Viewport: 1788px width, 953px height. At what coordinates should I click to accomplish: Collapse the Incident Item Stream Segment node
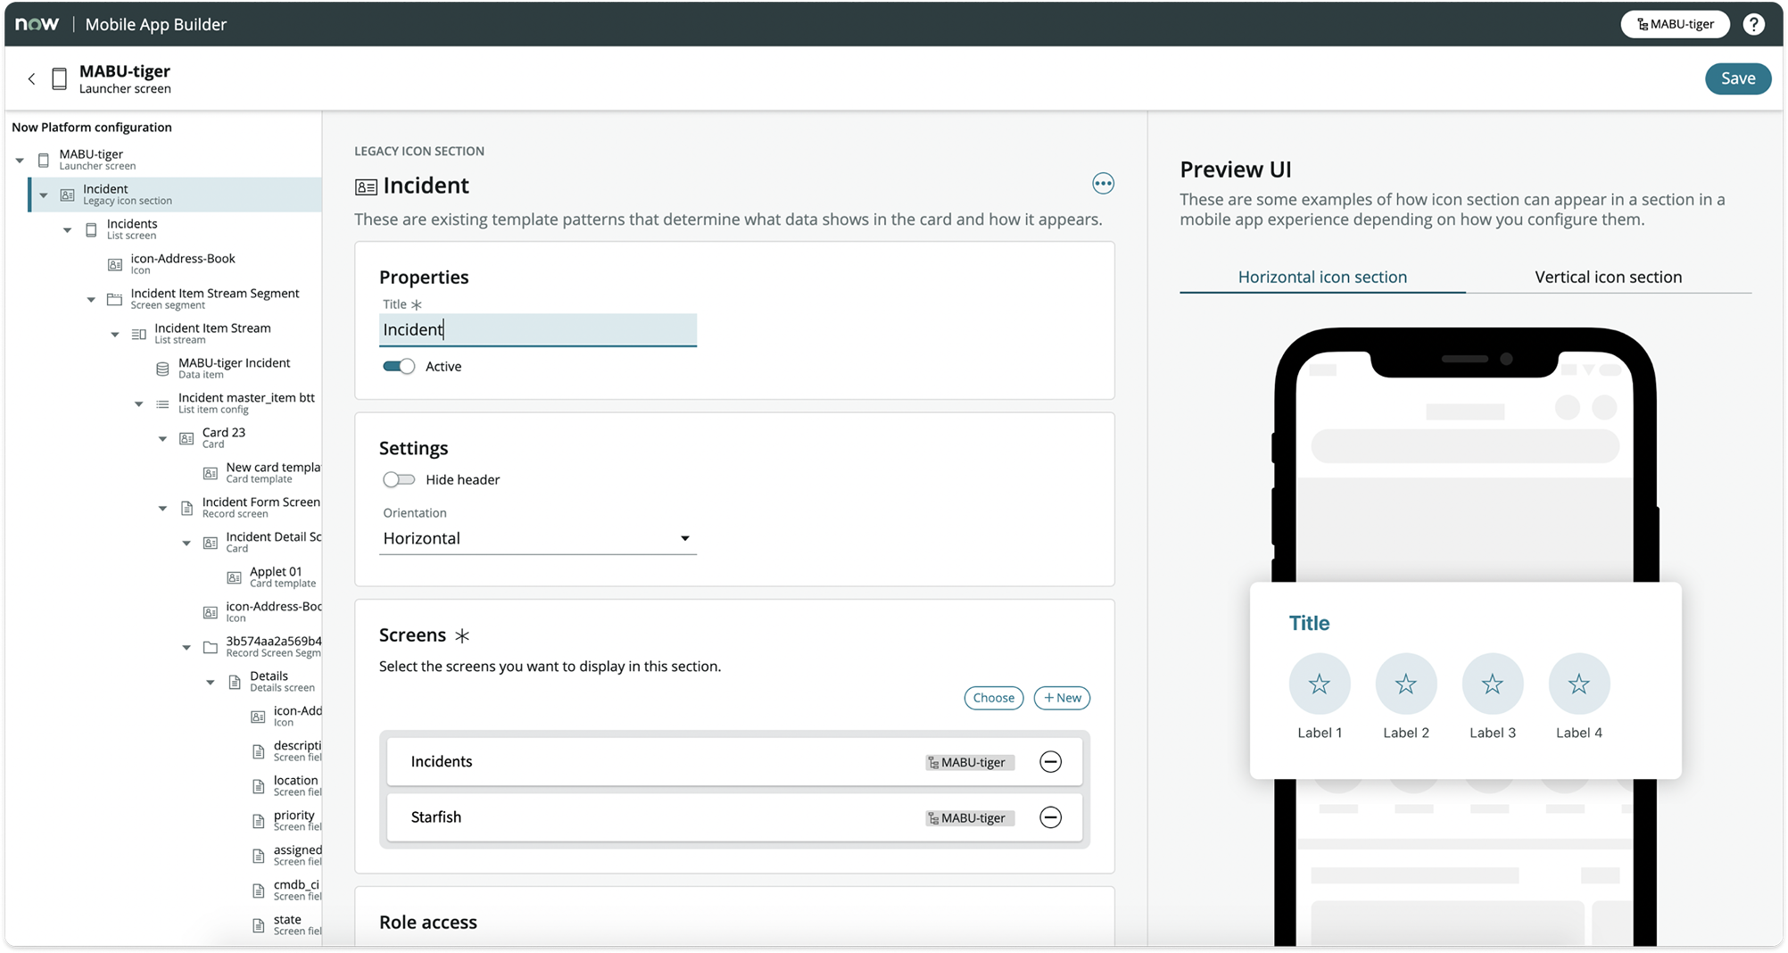click(91, 300)
